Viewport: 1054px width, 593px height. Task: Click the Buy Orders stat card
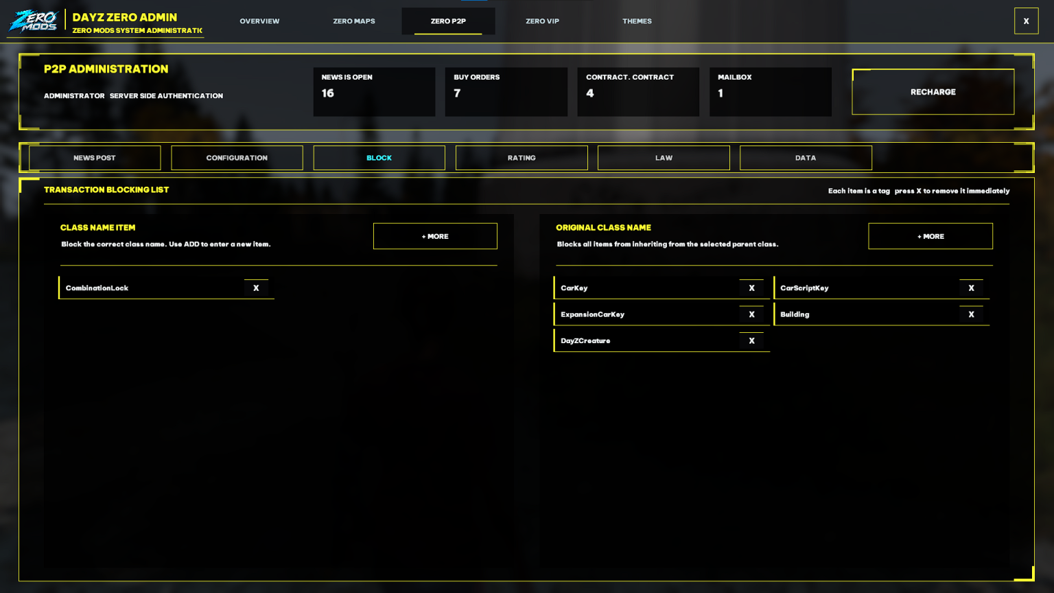pyautogui.click(x=506, y=91)
